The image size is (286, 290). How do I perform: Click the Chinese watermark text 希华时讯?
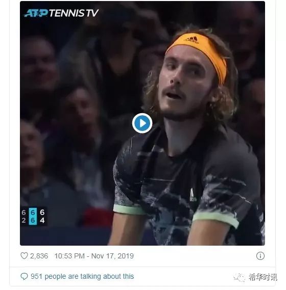263,277
